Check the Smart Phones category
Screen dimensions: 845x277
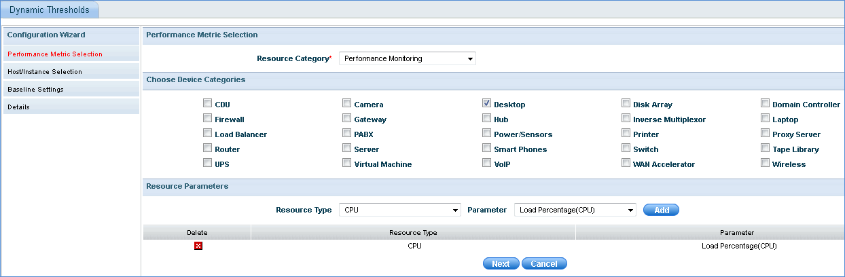(x=486, y=149)
